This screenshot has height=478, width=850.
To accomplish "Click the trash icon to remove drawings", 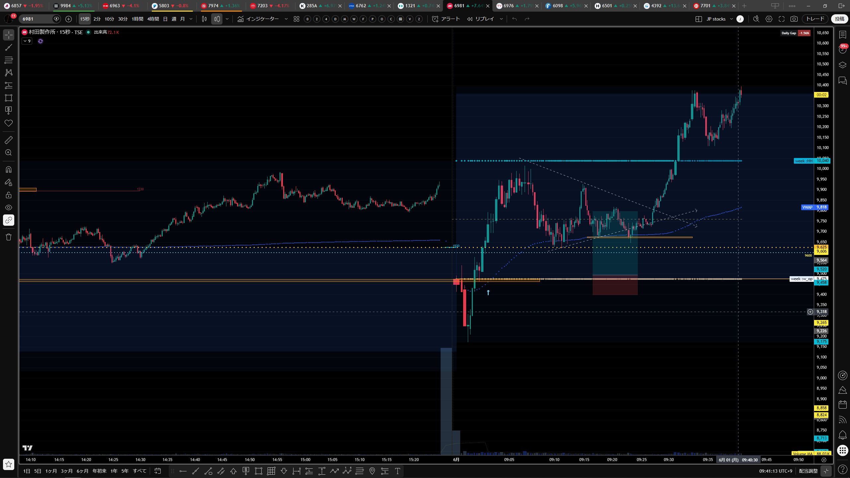I will tap(9, 237).
